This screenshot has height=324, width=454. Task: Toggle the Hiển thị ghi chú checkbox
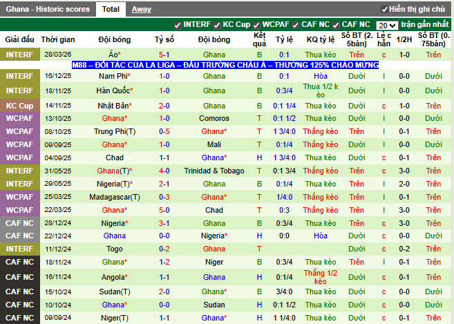385,10
